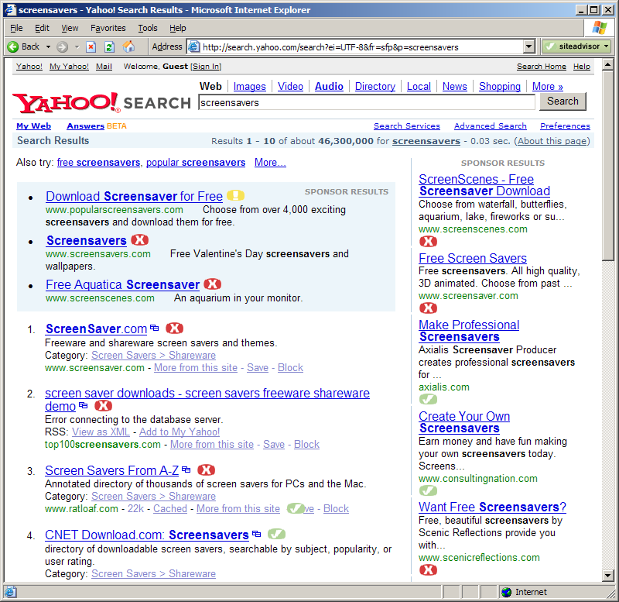Image resolution: width=619 pixels, height=602 pixels.
Task: Click red X rating icon beside Screensavers sponsor link
Action: point(140,239)
